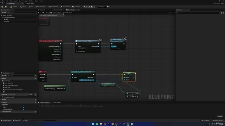Start Simulation
The height and width of the screenshot is (126, 225).
point(76,7)
